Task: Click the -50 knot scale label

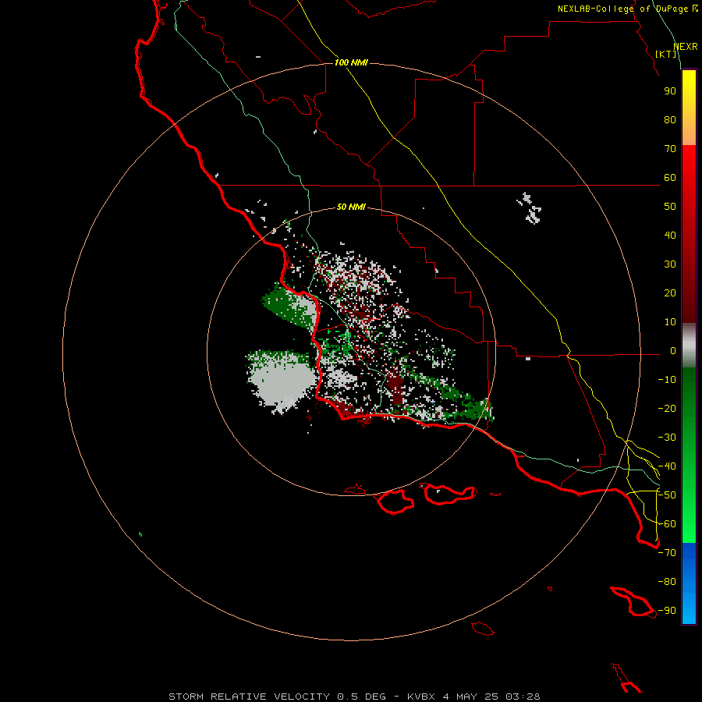Action: 667,495
